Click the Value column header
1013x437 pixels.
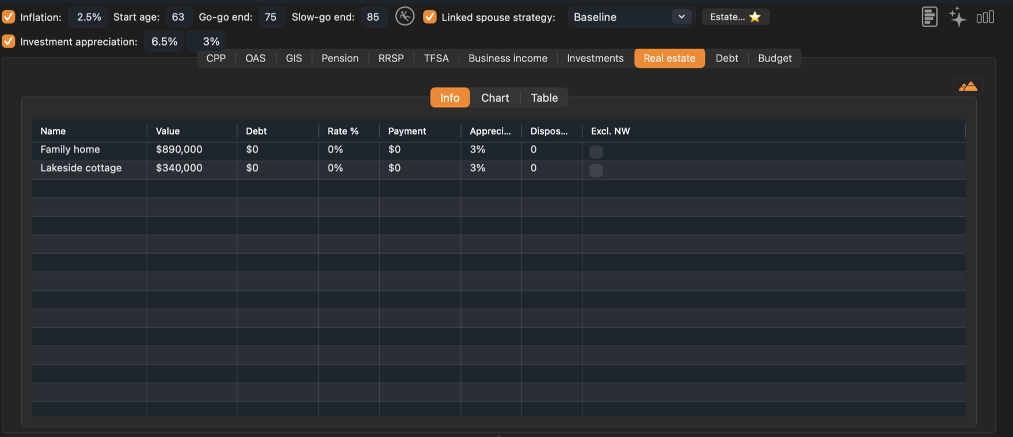[192, 131]
